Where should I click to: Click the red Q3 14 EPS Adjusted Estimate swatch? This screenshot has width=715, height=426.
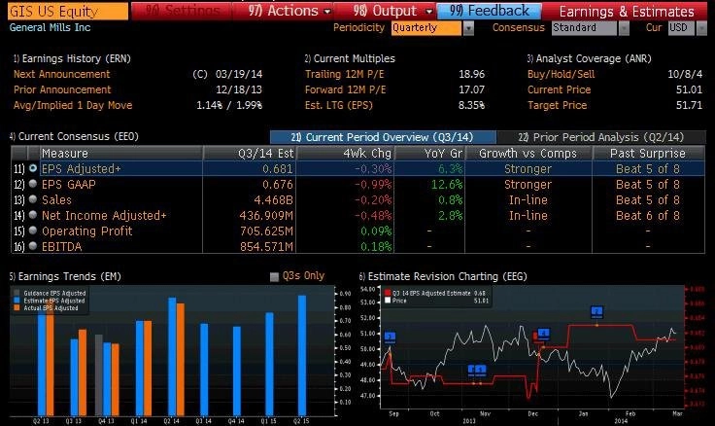(388, 293)
